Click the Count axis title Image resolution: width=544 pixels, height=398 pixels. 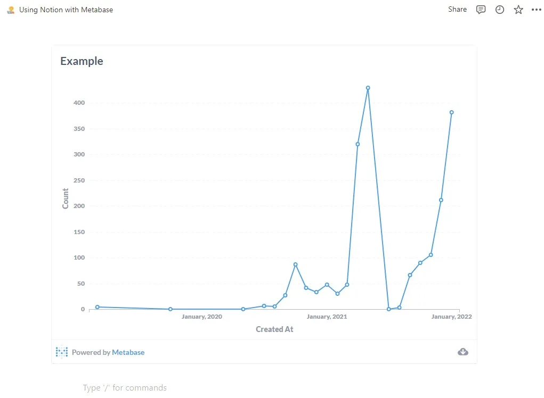66,198
